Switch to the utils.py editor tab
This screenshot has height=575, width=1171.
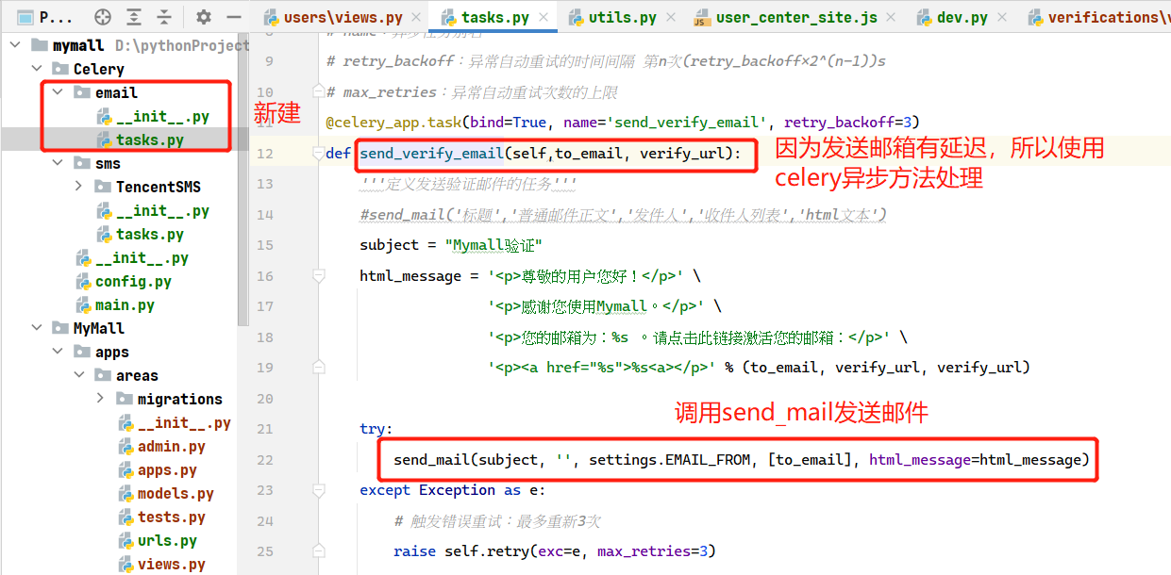click(622, 17)
